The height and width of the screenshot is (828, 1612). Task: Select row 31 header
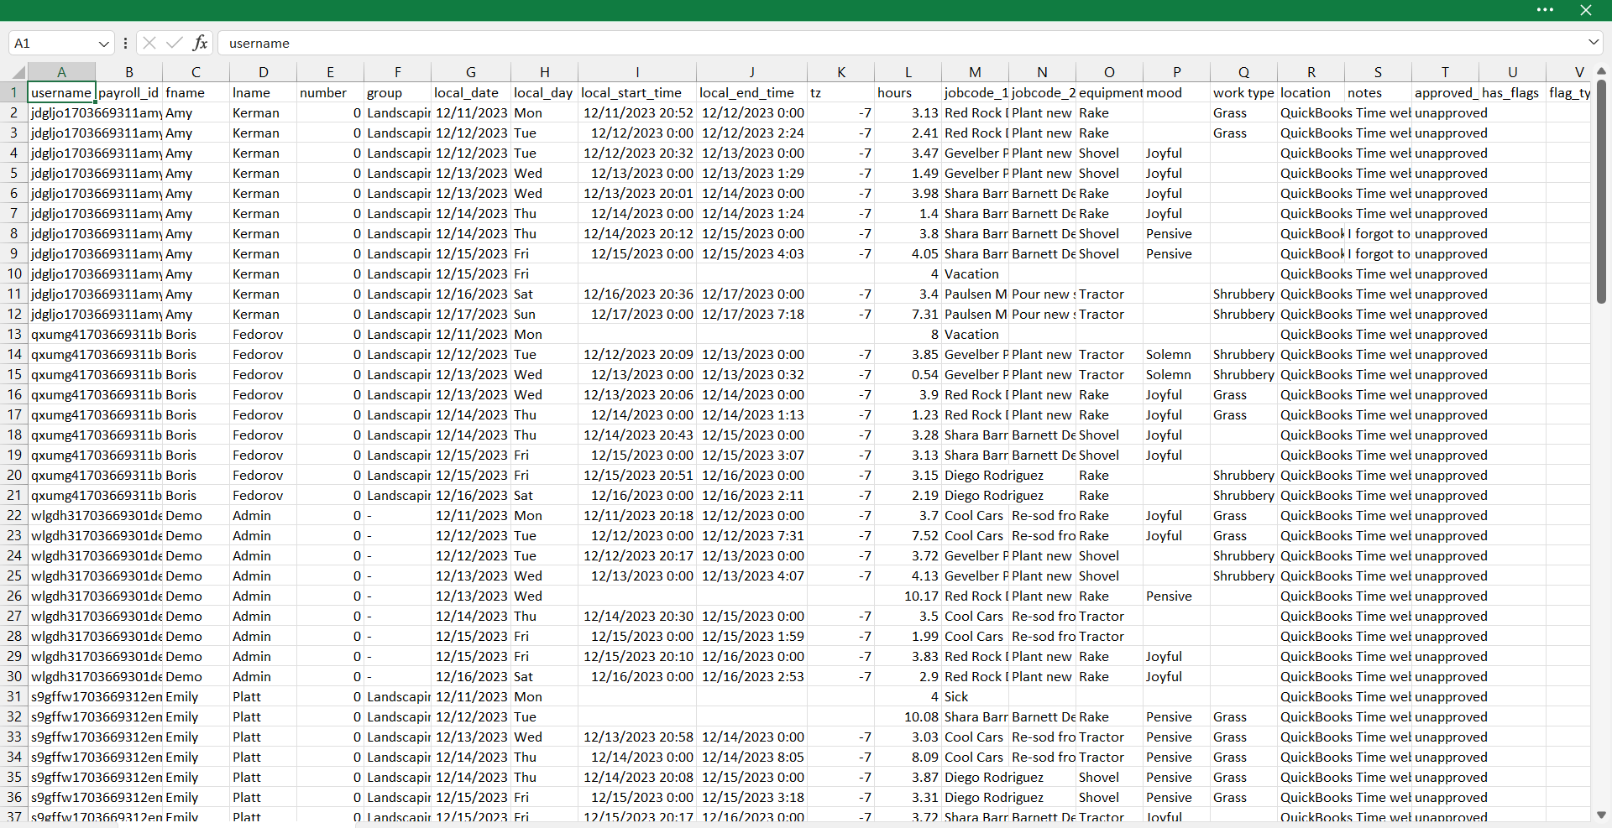click(x=13, y=696)
